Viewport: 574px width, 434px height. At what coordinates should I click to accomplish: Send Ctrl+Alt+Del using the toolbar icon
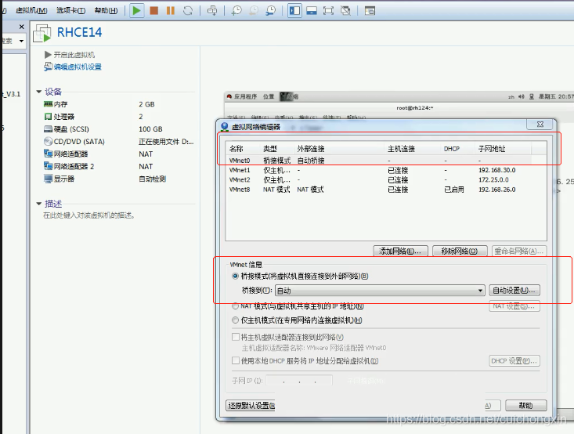(212, 11)
